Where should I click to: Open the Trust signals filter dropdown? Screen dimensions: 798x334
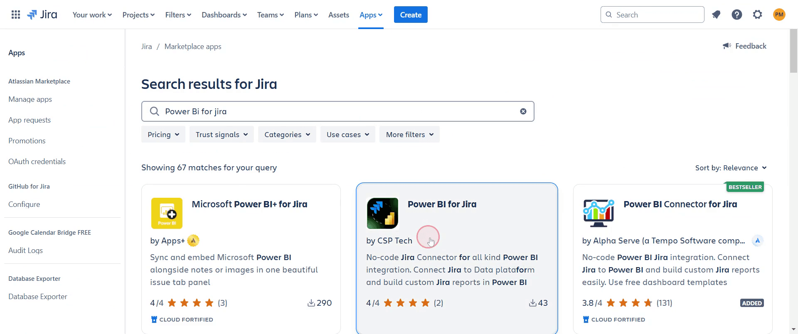(222, 135)
